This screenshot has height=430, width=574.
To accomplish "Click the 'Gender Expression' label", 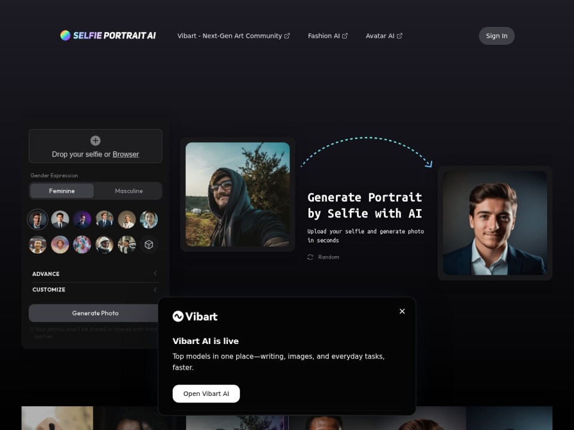I will coord(54,176).
